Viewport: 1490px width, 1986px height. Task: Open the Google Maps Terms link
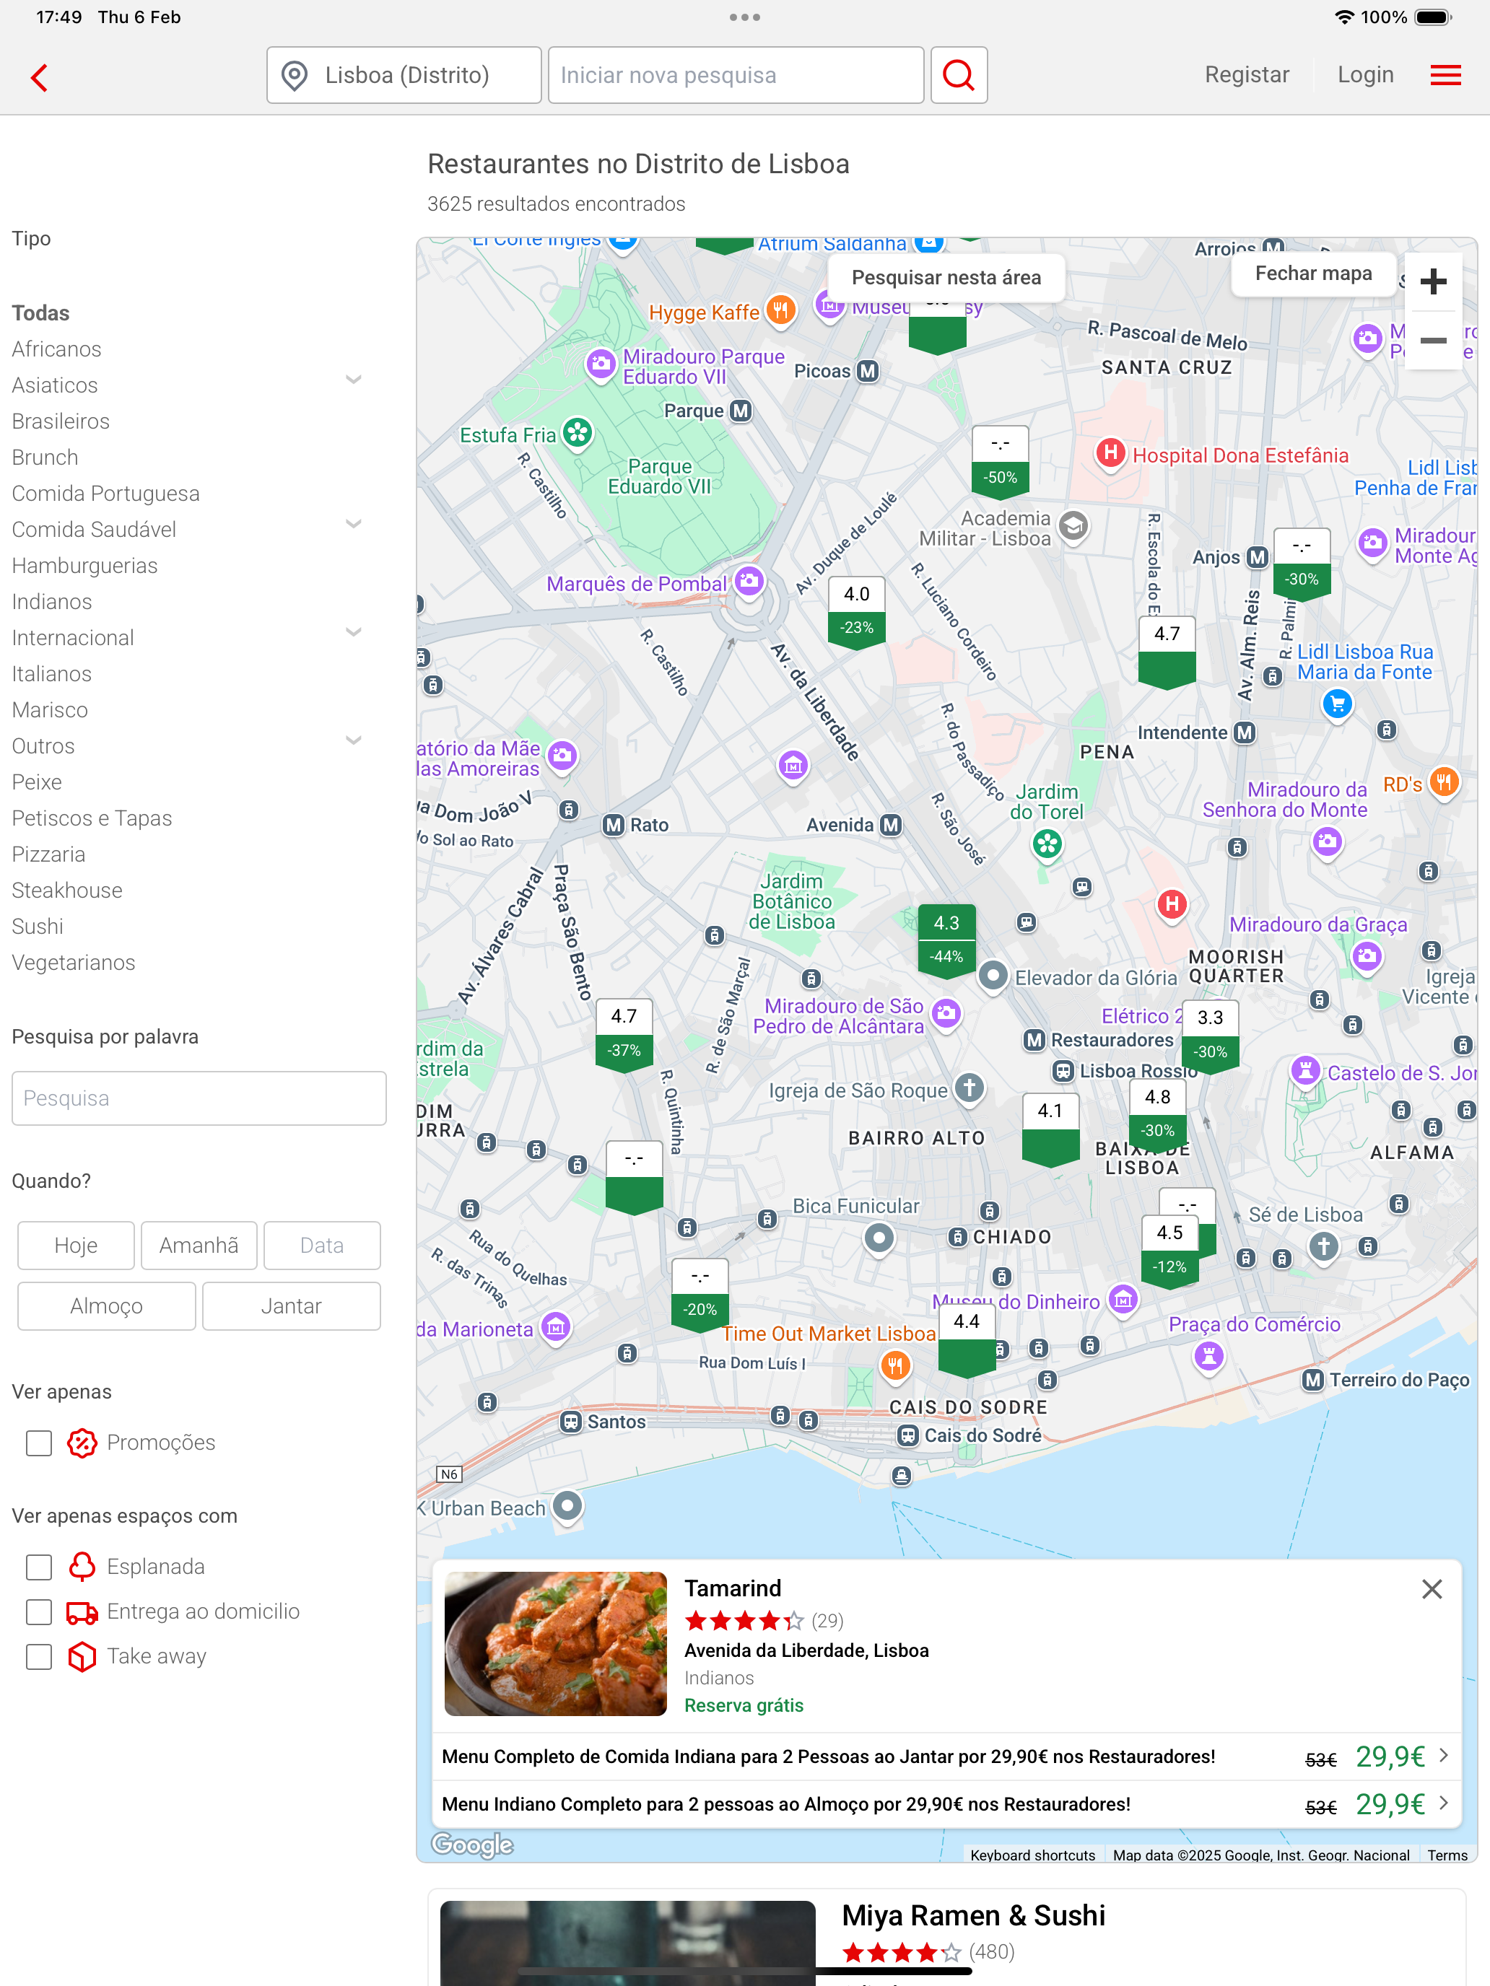tap(1447, 1855)
